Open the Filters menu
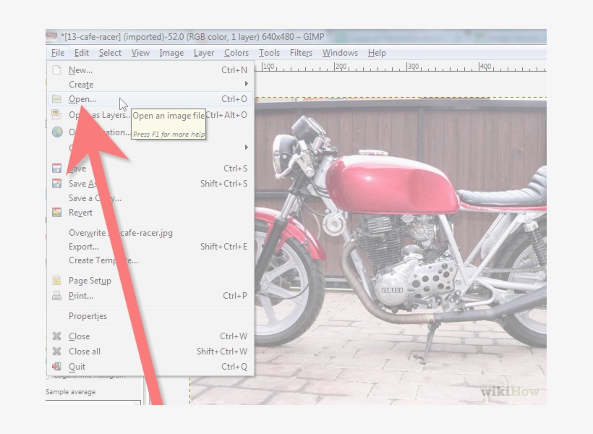The height and width of the screenshot is (434, 593). tap(300, 52)
